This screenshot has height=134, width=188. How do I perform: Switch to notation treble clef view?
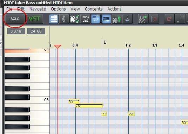click(64, 19)
